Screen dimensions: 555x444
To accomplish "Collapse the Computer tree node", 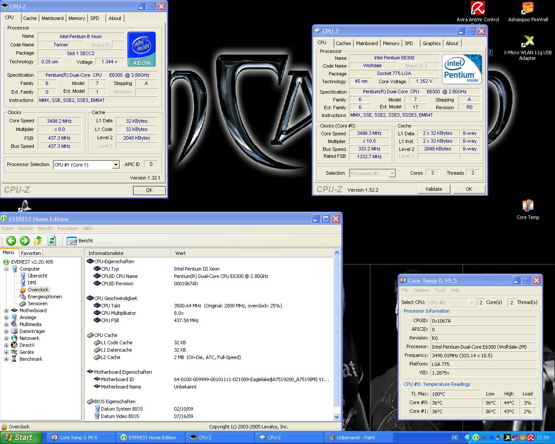I will (7, 269).
